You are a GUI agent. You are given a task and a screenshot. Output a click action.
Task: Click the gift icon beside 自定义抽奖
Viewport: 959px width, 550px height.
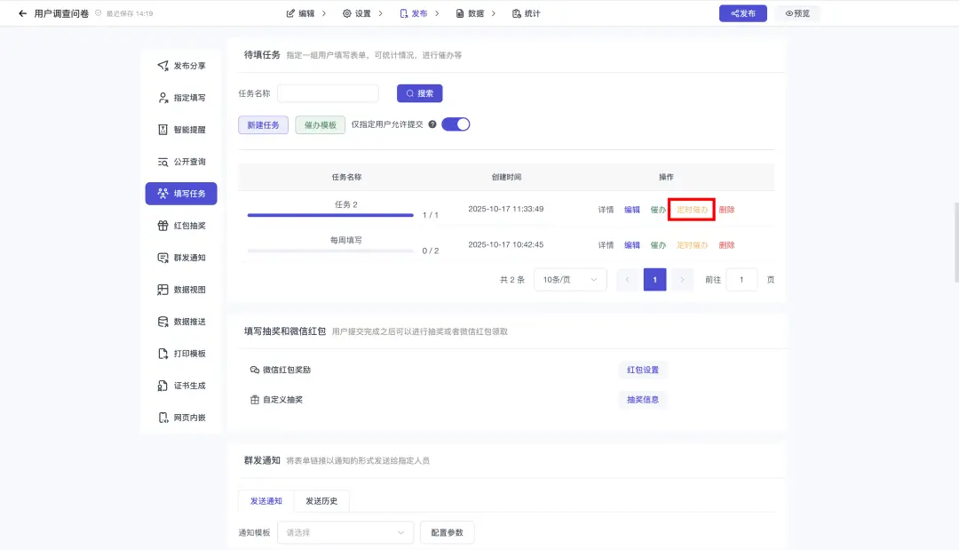pos(255,400)
